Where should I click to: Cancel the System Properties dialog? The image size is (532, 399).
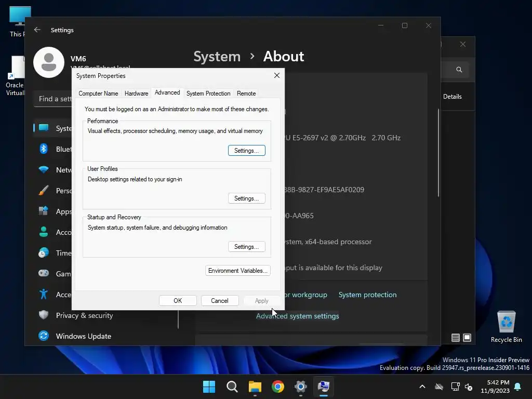[220, 301]
